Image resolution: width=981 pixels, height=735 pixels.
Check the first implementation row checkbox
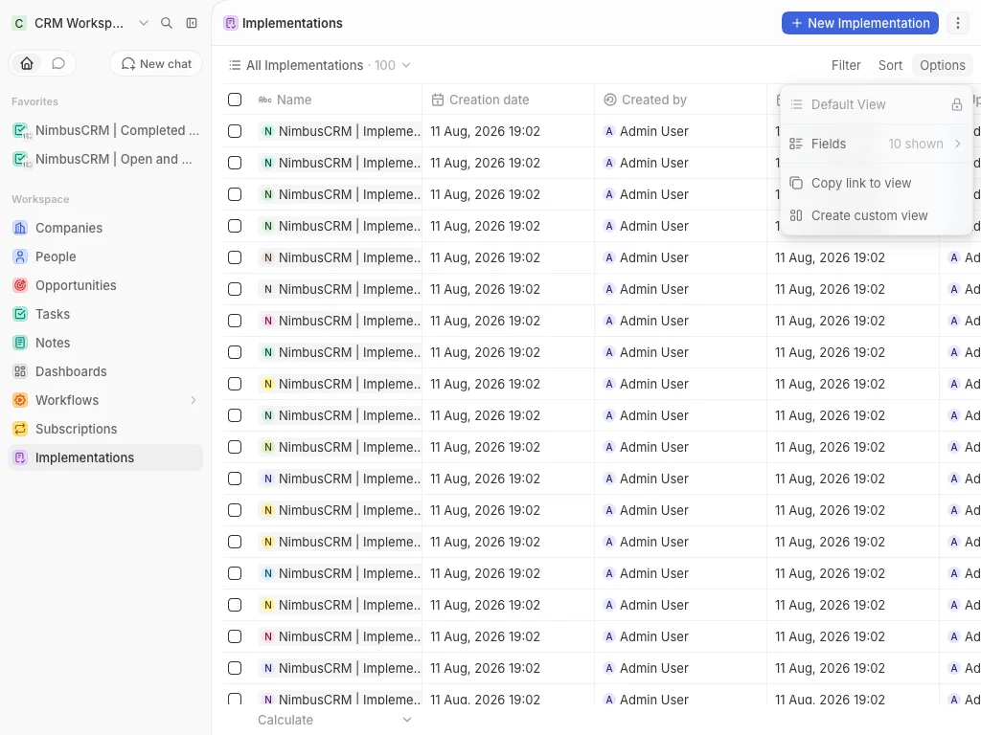click(235, 131)
